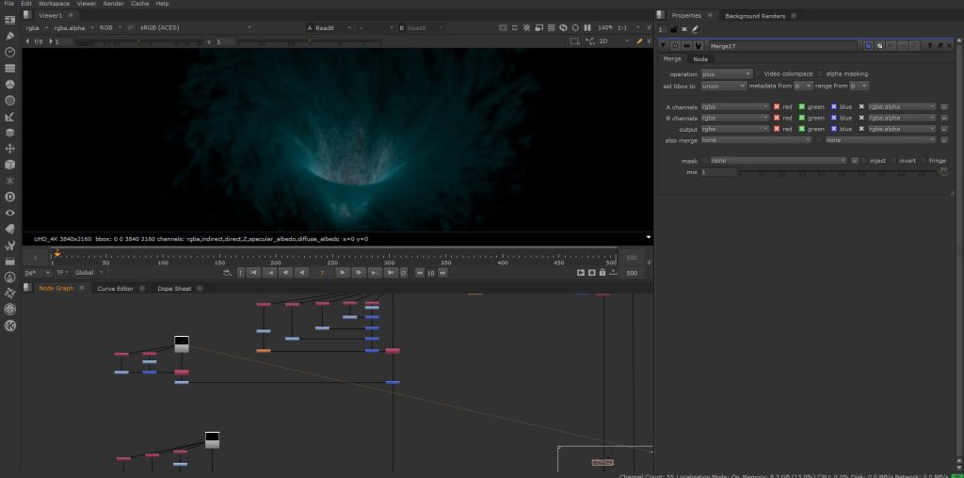The image size is (964, 478).
Task: Open the sRGB (ACES) viewer process dropdown
Action: coord(196,27)
